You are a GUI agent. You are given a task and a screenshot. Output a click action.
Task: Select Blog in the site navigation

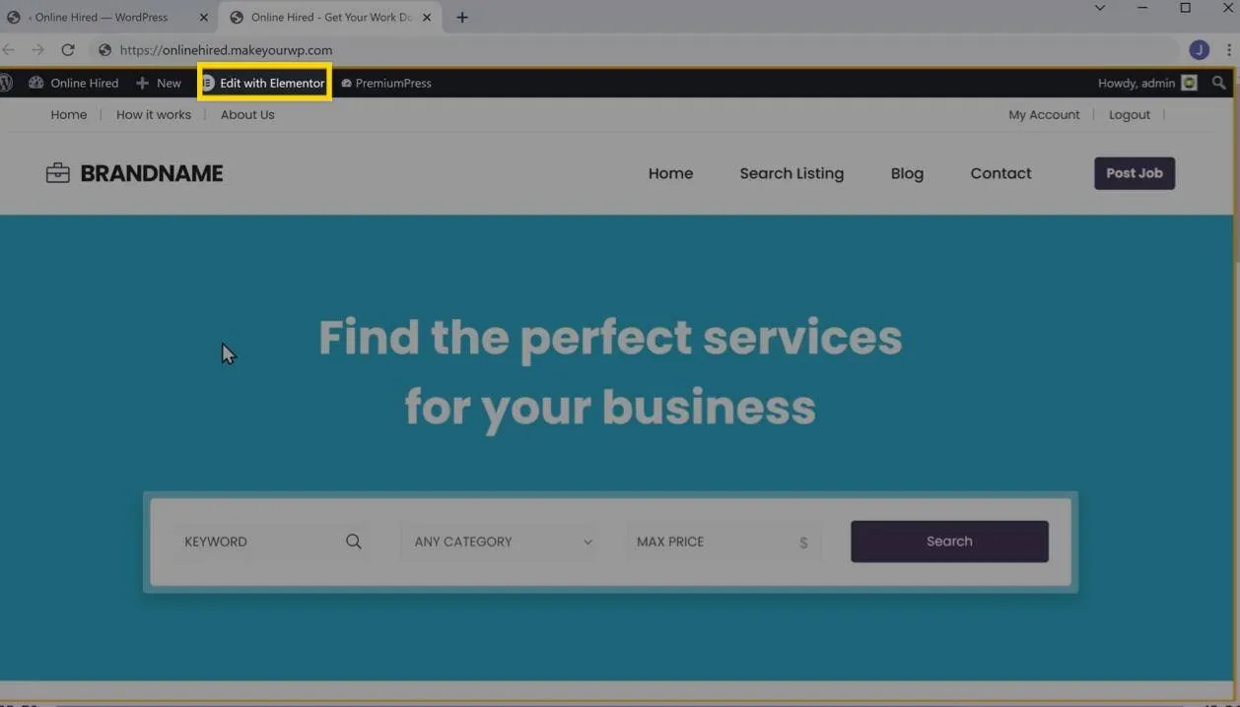[x=906, y=172]
